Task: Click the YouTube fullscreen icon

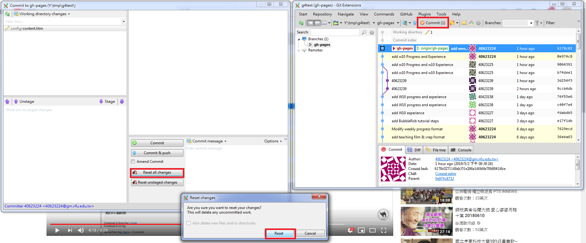Action: click(x=384, y=230)
